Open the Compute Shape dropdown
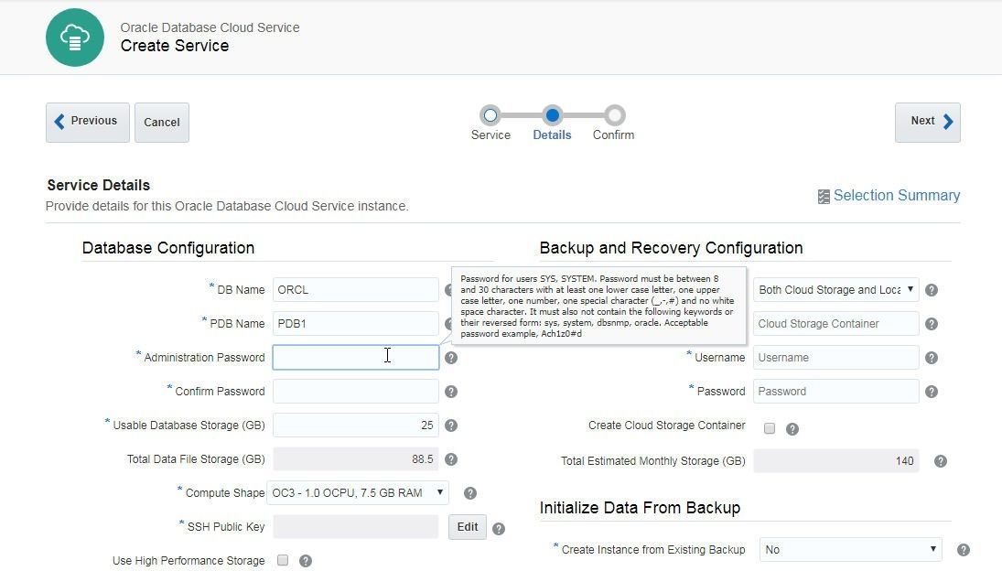 tap(358, 493)
